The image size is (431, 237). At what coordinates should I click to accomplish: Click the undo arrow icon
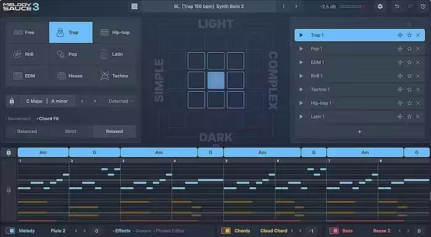click(397, 6)
